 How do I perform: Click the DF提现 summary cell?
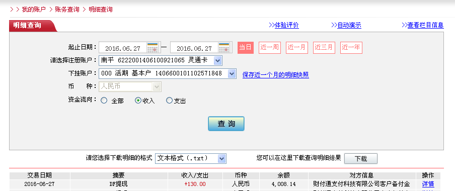119,184
